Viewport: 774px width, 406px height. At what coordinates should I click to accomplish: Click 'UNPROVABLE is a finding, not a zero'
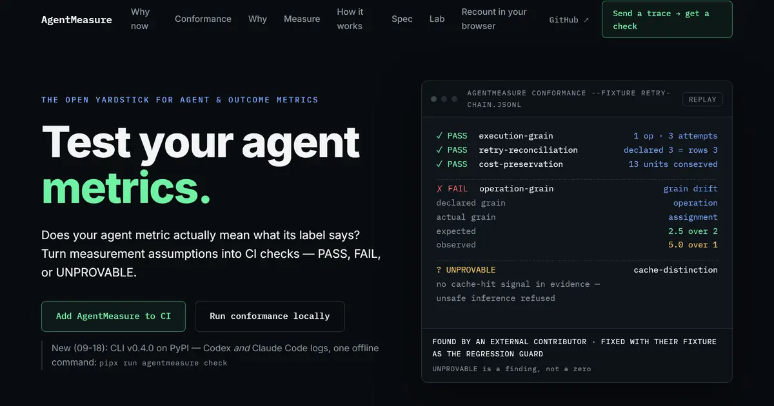click(511, 369)
